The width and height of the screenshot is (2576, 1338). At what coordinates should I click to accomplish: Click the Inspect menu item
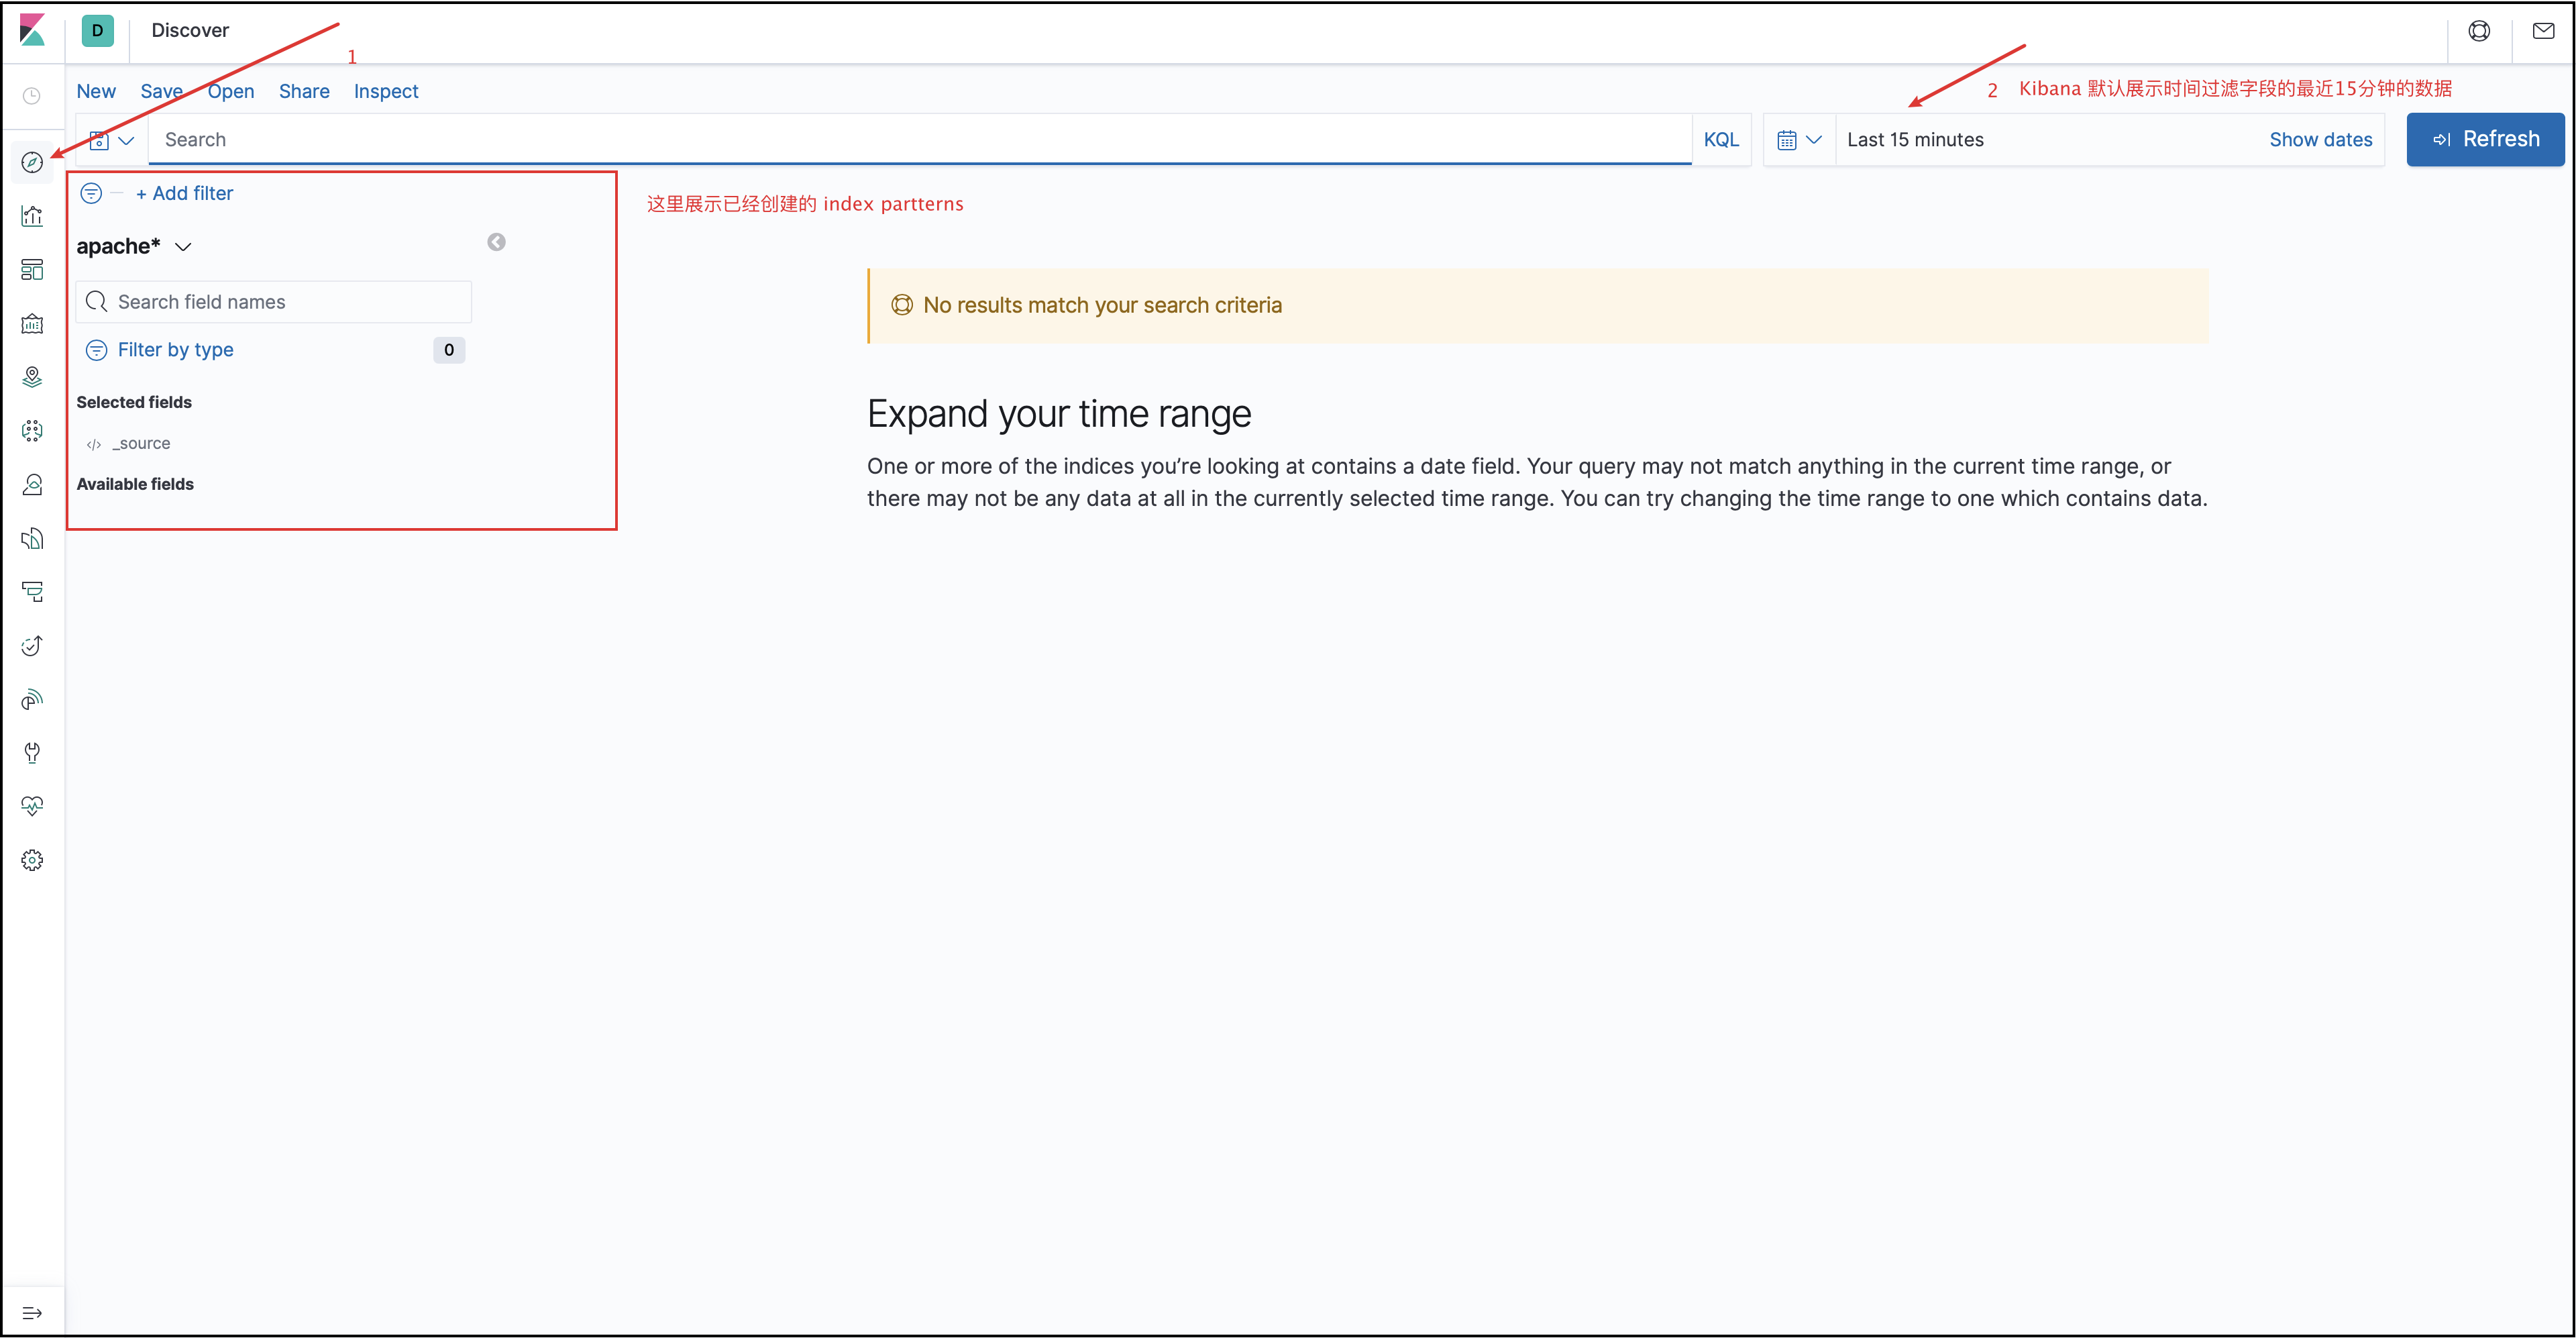(385, 91)
